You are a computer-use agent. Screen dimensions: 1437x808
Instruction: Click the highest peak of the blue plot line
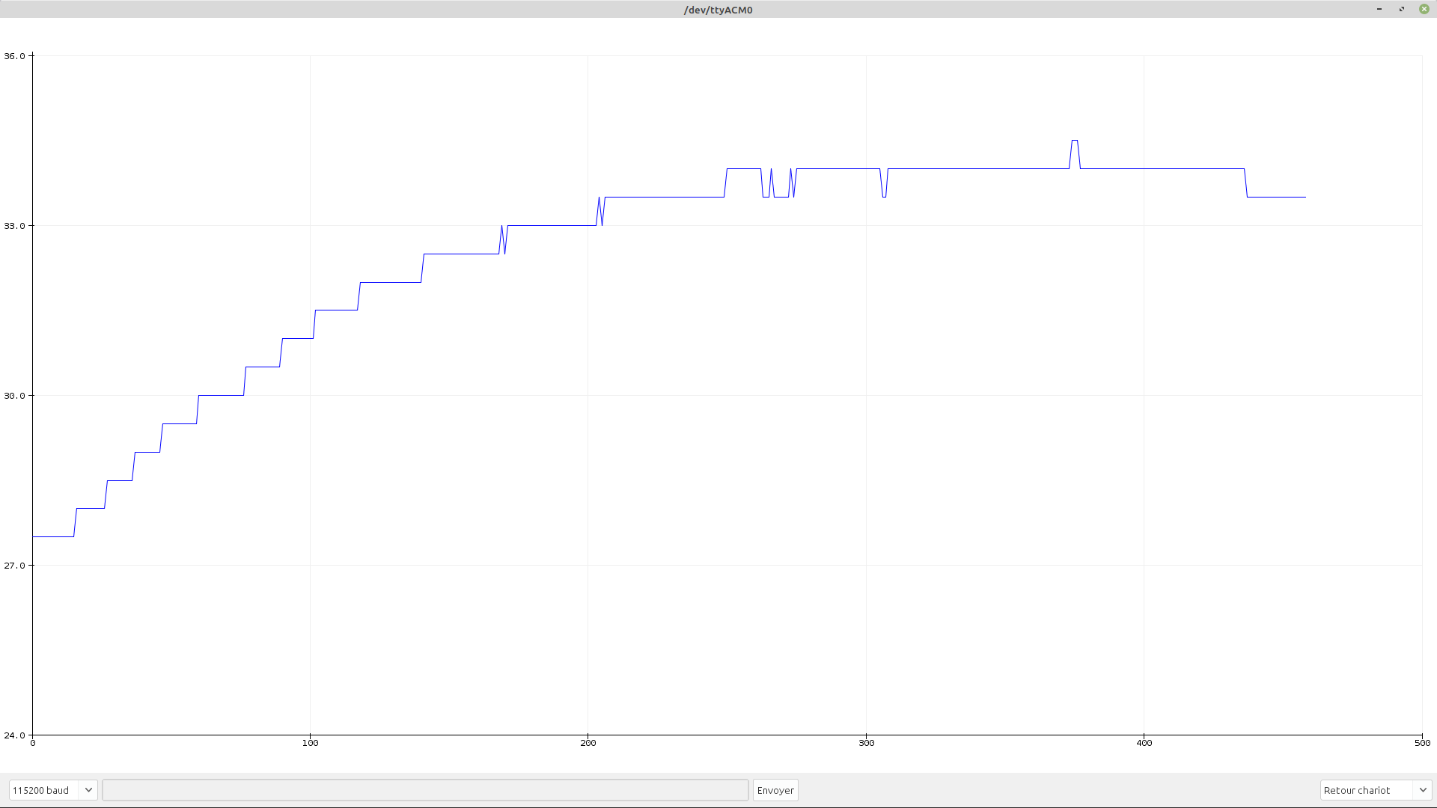tap(1075, 141)
